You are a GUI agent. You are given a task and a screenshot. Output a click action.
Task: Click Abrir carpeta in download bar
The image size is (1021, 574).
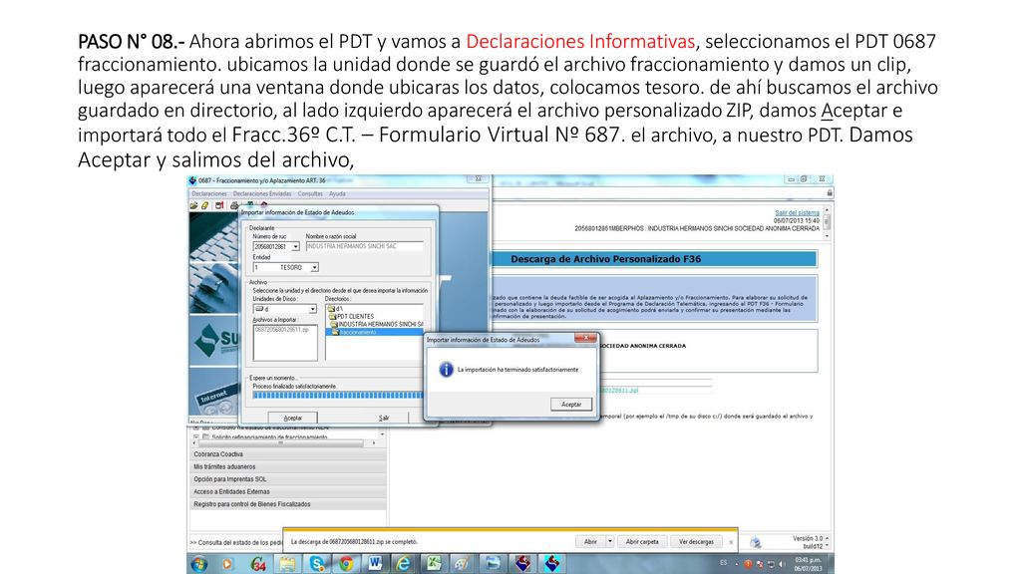[642, 541]
